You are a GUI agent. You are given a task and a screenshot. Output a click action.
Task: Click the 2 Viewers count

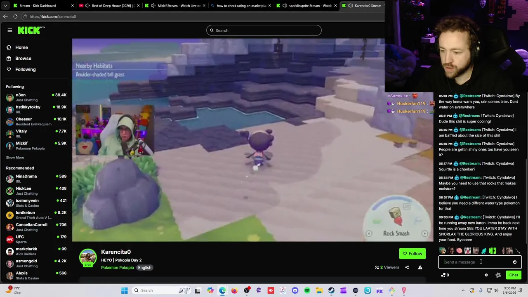387,267
